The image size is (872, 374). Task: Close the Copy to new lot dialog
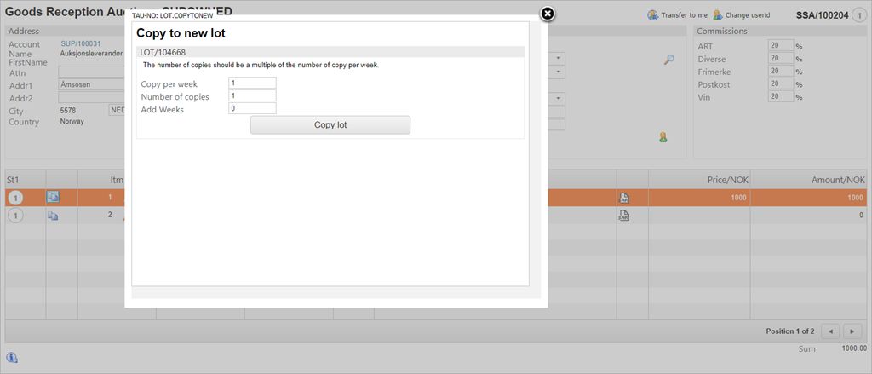click(x=548, y=14)
